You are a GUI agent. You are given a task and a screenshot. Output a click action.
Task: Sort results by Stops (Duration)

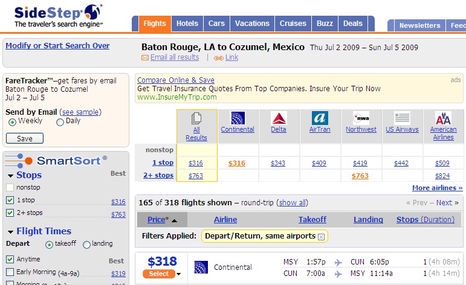pos(426,220)
